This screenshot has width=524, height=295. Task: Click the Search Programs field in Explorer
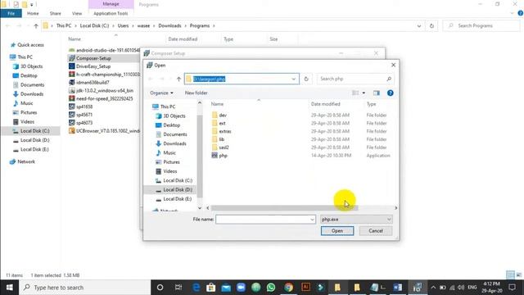481,25
